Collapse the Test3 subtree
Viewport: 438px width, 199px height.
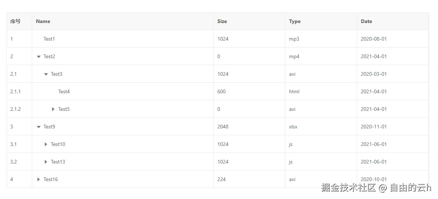46,74
